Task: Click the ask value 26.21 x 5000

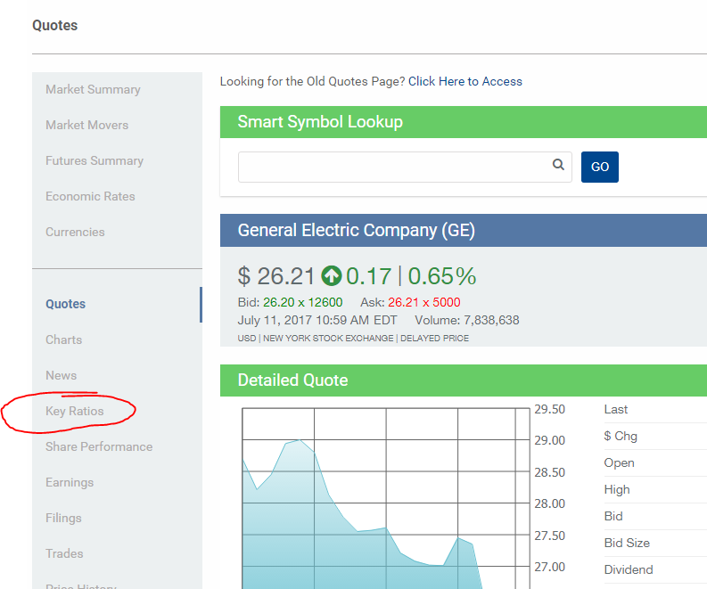Action: click(x=423, y=302)
